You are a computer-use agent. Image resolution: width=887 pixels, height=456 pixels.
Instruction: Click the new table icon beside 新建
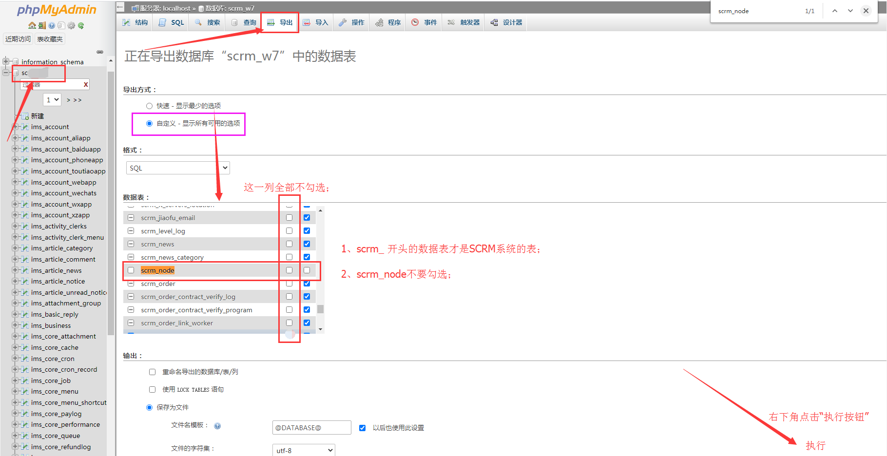tap(25, 116)
